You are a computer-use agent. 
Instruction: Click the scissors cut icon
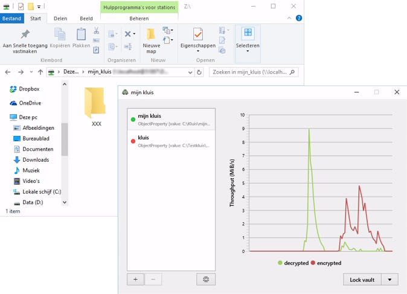96,31
